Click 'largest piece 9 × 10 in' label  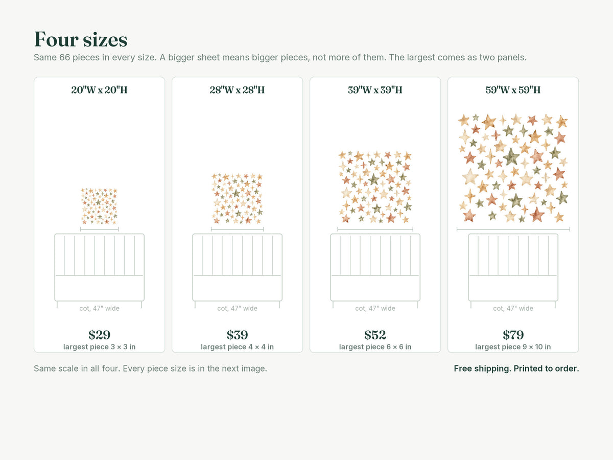pos(513,347)
